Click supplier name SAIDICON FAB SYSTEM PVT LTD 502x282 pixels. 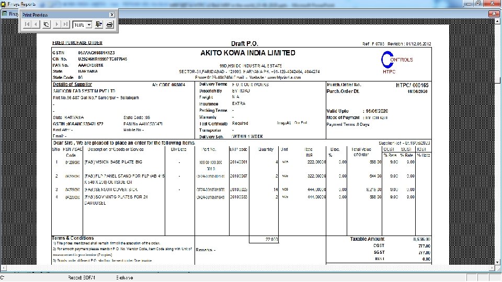tap(84, 91)
